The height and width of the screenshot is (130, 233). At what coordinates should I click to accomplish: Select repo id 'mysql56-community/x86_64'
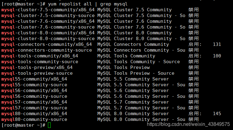pyautogui.click(x=34, y=91)
